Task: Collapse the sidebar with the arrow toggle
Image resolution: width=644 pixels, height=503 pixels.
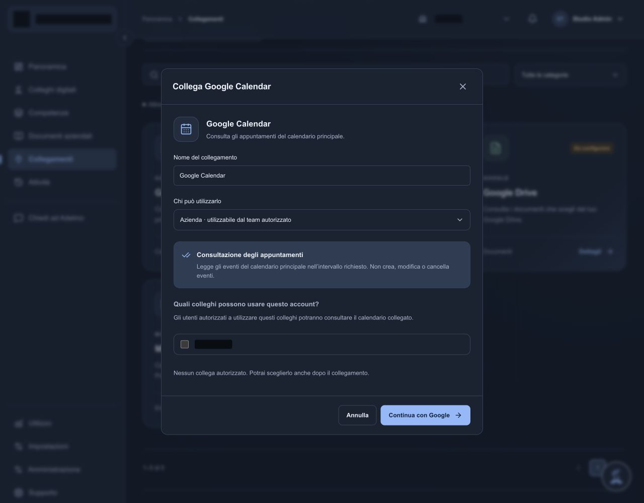Action: (124, 38)
